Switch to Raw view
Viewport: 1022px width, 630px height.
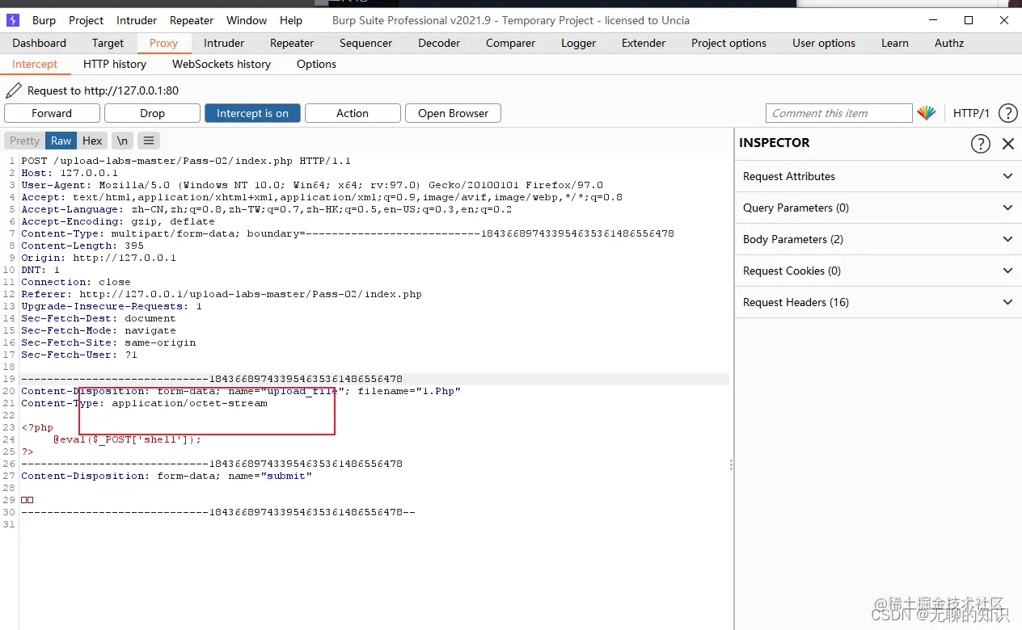[61, 141]
